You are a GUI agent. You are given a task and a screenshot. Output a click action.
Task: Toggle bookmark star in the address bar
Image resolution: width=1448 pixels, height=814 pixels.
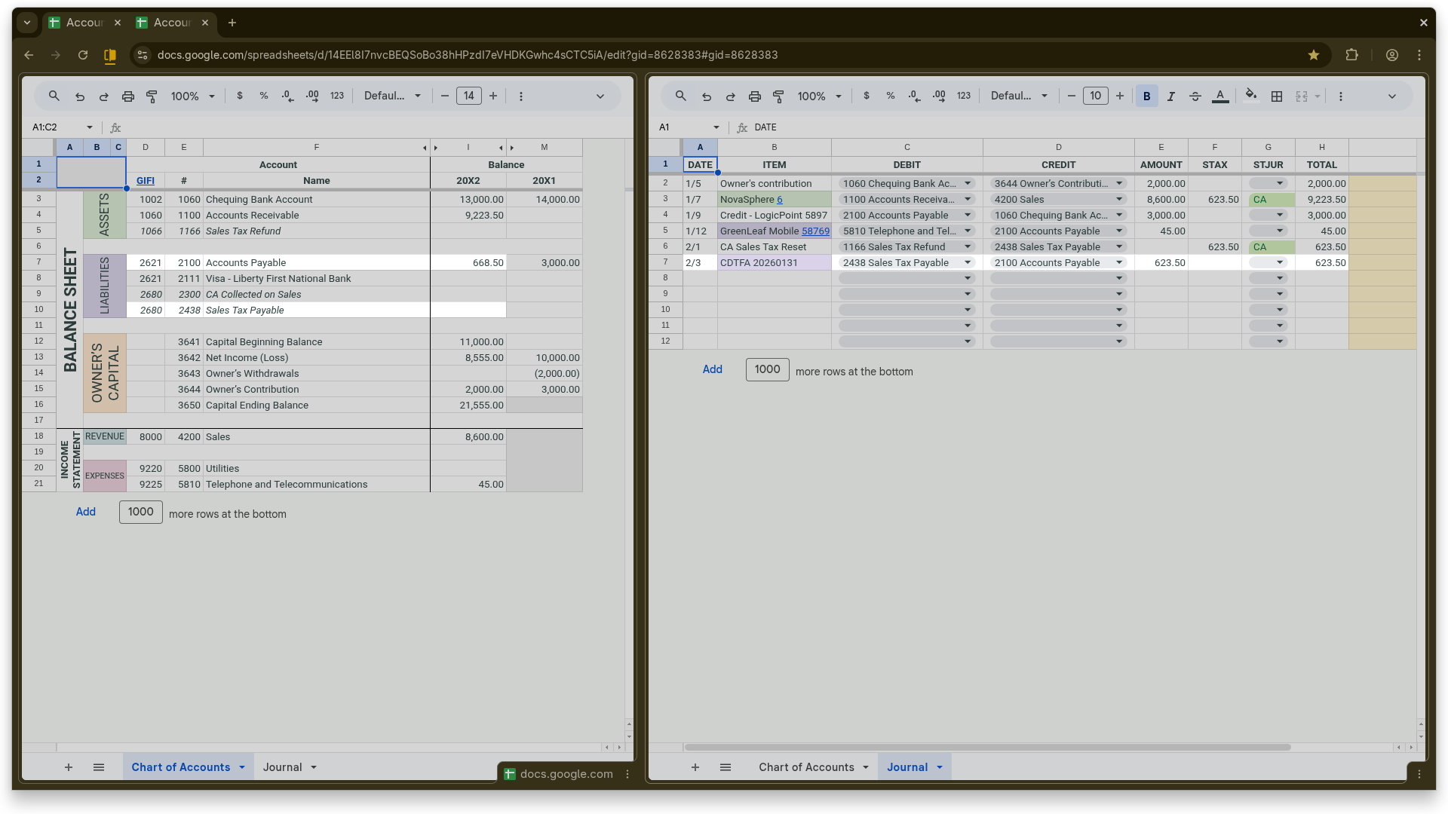point(1314,54)
